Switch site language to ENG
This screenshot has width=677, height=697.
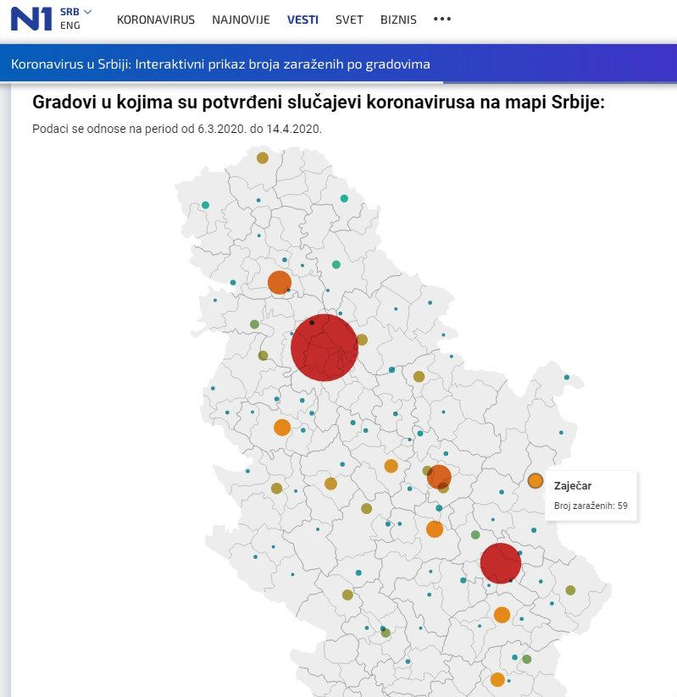tap(70, 25)
